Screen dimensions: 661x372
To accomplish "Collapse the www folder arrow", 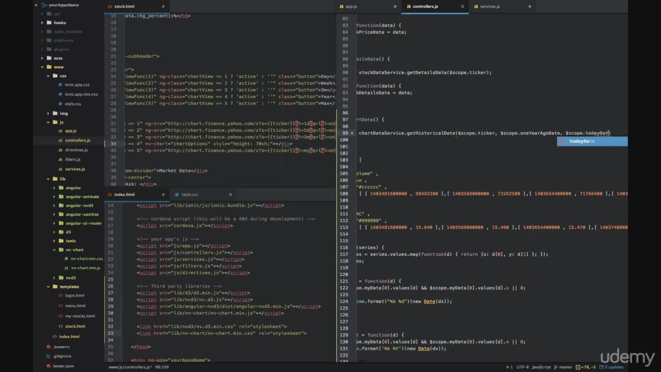I will tap(42, 67).
